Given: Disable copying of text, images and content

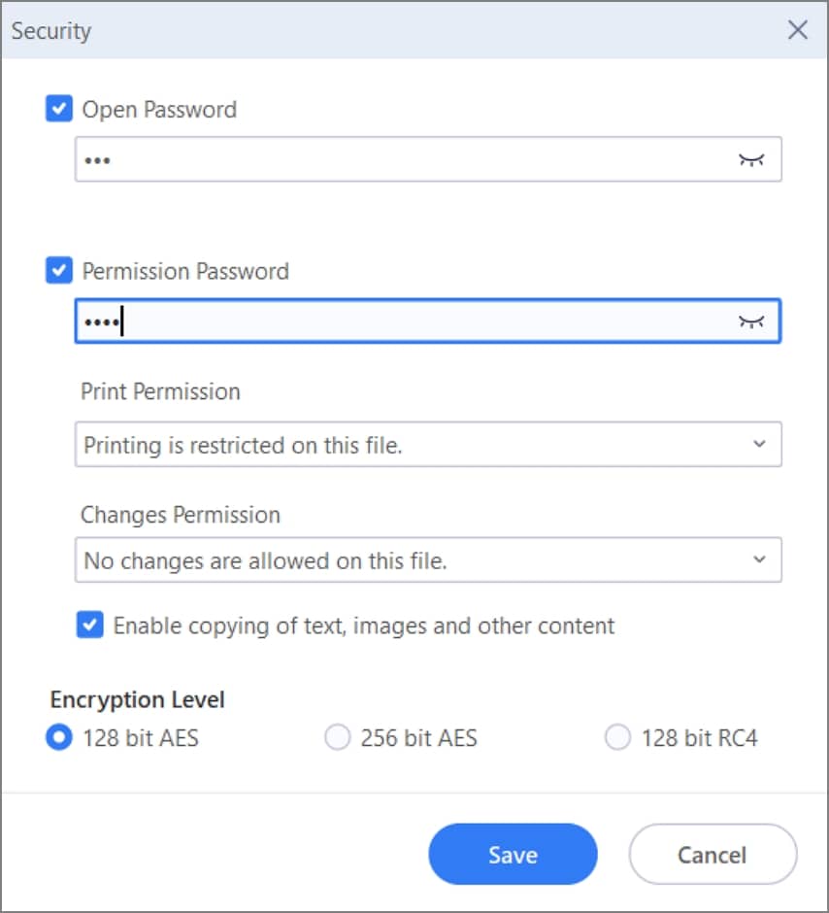Looking at the screenshot, I should pyautogui.click(x=90, y=626).
